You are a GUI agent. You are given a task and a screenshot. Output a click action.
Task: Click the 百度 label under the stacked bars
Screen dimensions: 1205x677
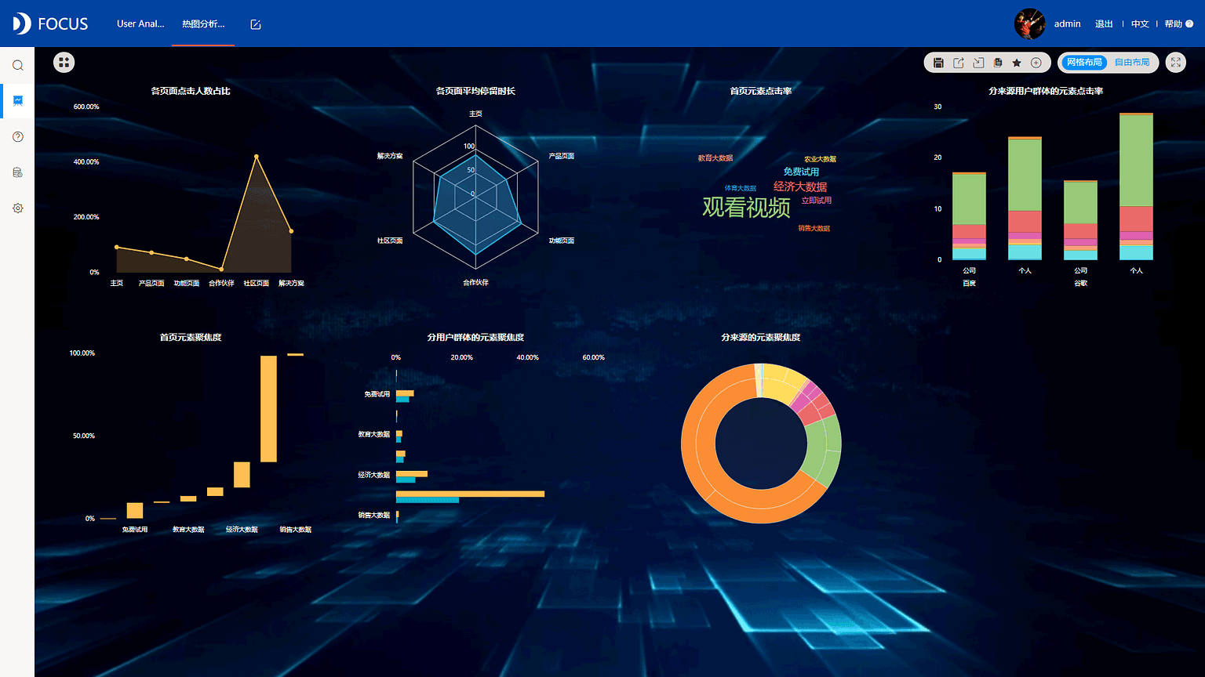pyautogui.click(x=970, y=284)
